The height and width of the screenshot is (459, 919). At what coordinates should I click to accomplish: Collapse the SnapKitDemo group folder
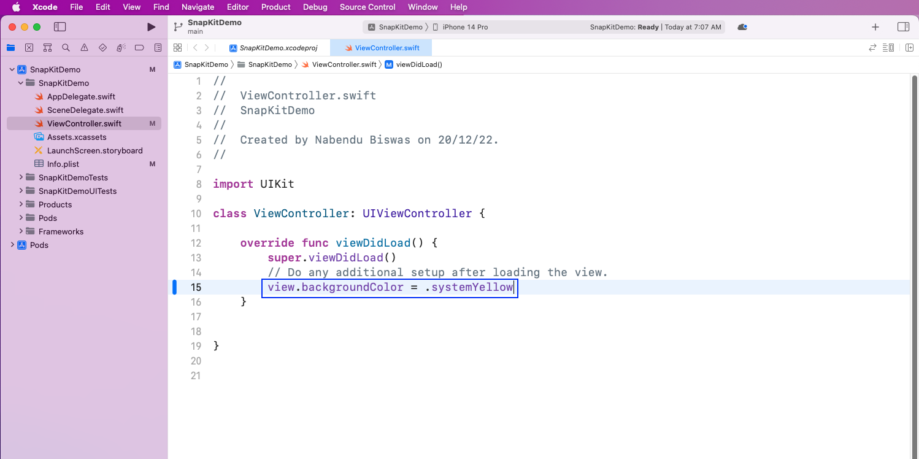coord(21,83)
